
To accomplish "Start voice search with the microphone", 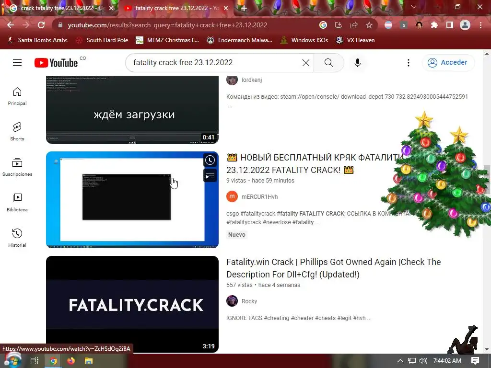I will [358, 63].
